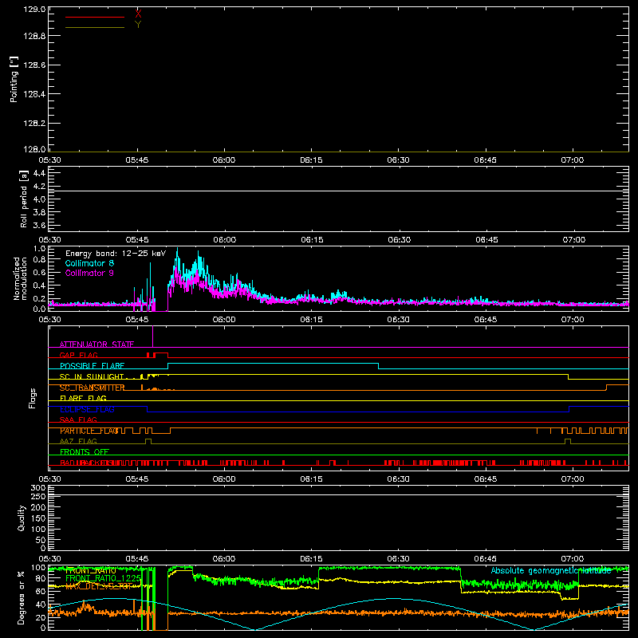Click the SC_TRANSMITTER flag label
The height and width of the screenshot is (638, 638).
[x=93, y=388]
